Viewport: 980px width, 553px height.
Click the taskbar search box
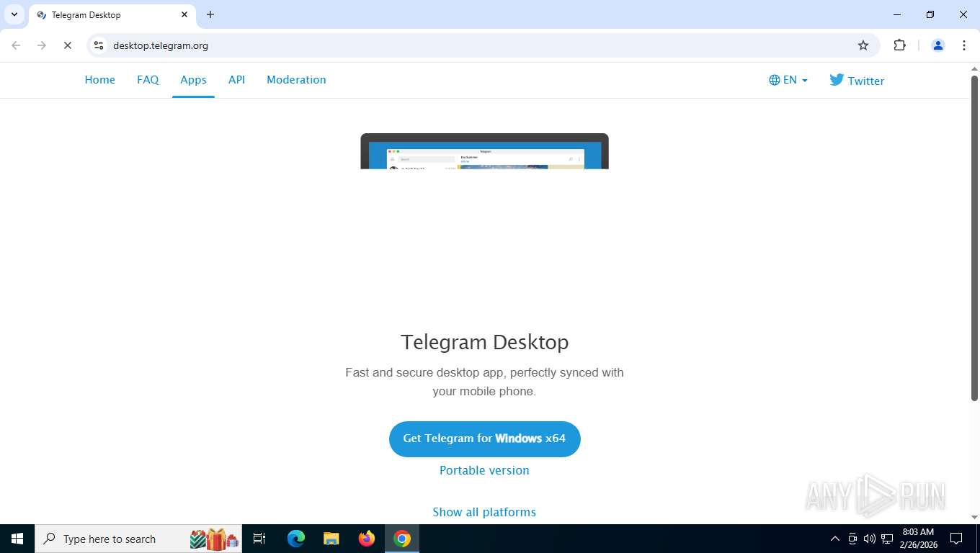(x=138, y=539)
